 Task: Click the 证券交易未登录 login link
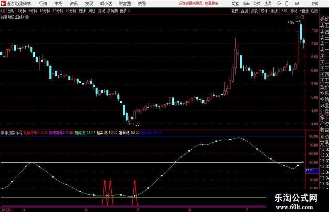[x=191, y=3]
